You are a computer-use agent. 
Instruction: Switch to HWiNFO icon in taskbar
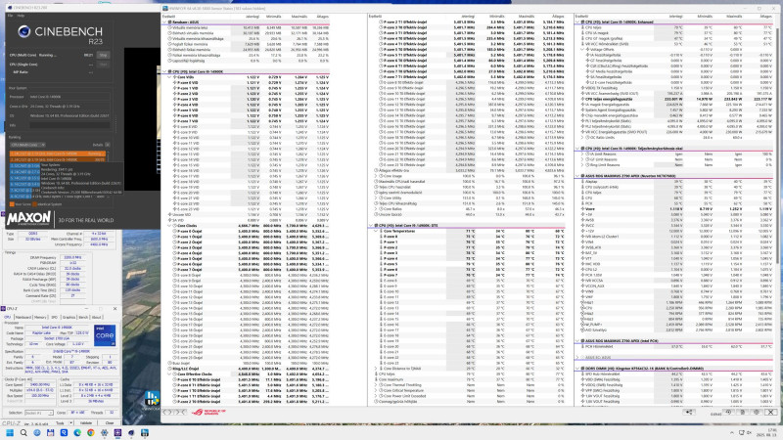(x=145, y=433)
